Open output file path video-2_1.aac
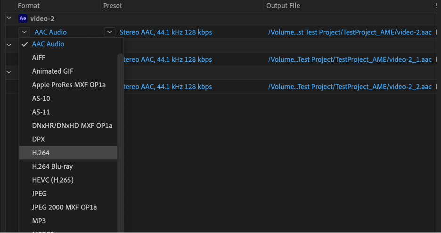Viewport: 441px width, 233px height. (350, 59)
